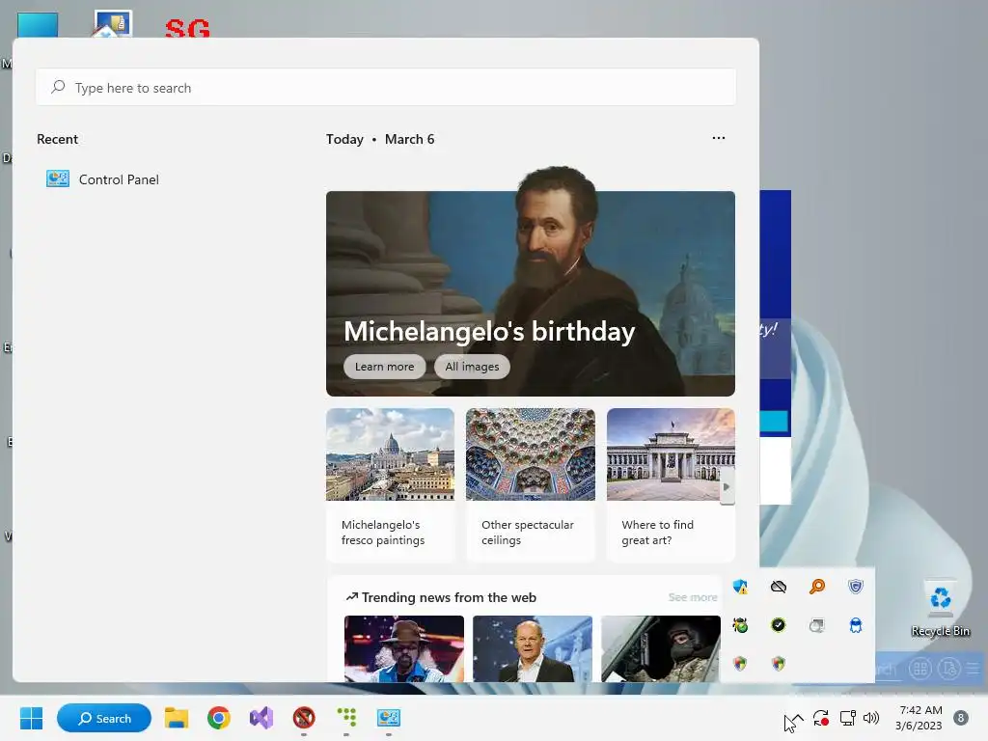This screenshot has height=741, width=988.
Task: Open the red prohibited-sign app on taskbar
Action: pos(304,718)
